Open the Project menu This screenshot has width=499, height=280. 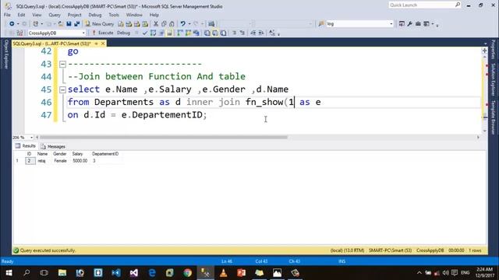(75, 15)
